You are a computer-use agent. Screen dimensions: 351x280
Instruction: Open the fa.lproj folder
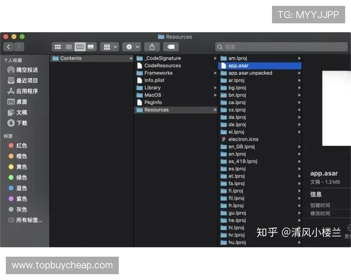pos(260,184)
